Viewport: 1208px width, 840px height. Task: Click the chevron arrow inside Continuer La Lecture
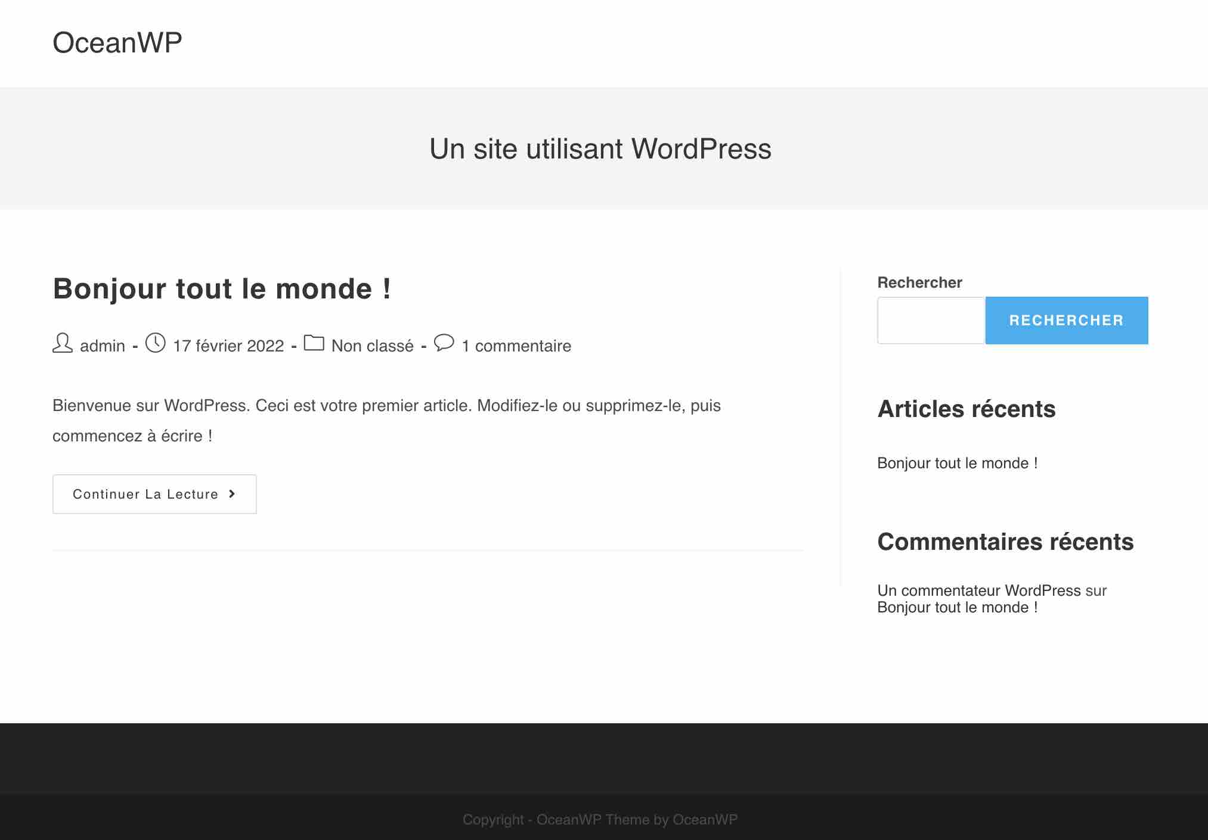click(x=231, y=494)
